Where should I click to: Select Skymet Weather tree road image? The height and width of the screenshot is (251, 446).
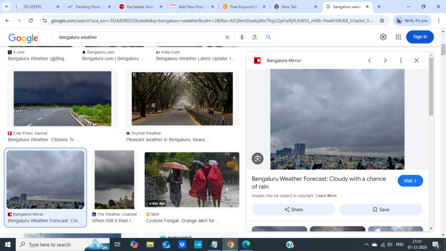point(182,98)
